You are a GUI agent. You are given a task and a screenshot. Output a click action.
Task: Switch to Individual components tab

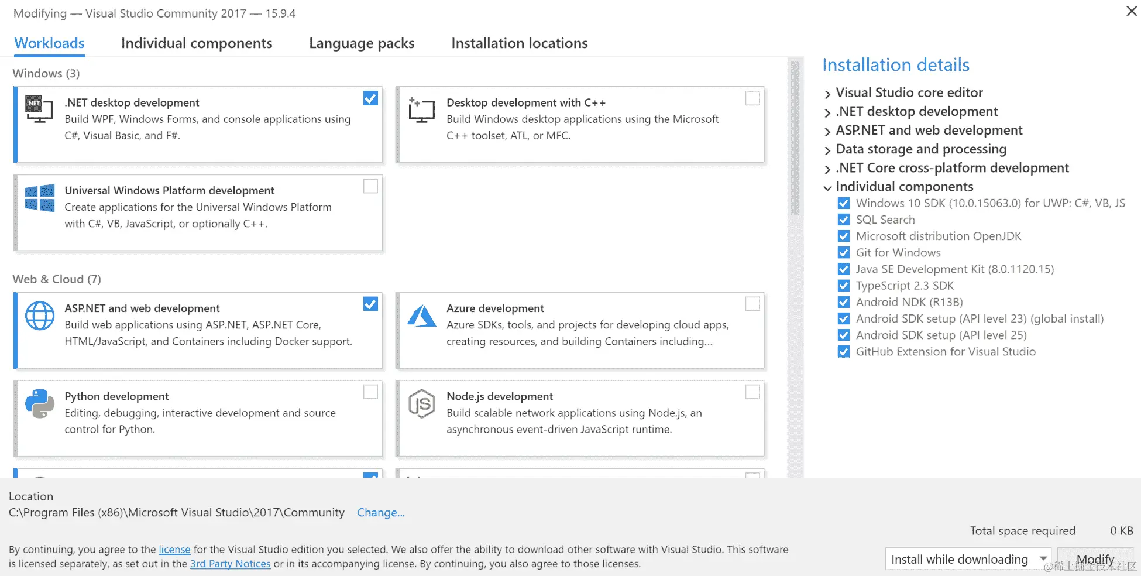197,43
